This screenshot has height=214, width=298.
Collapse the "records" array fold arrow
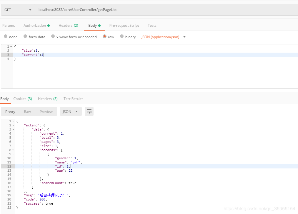pos(13,150)
